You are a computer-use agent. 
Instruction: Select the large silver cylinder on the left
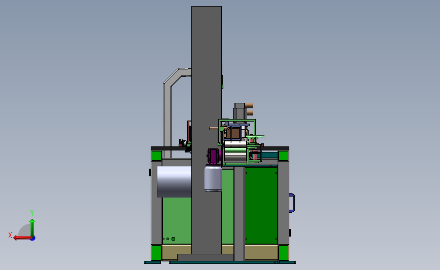[174, 182]
